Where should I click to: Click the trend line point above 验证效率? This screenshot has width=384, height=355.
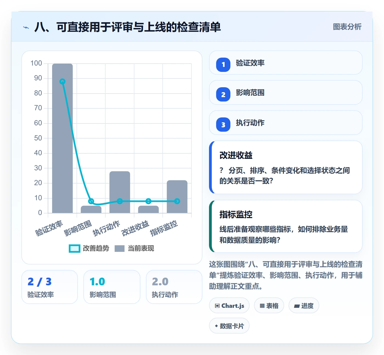63,81
